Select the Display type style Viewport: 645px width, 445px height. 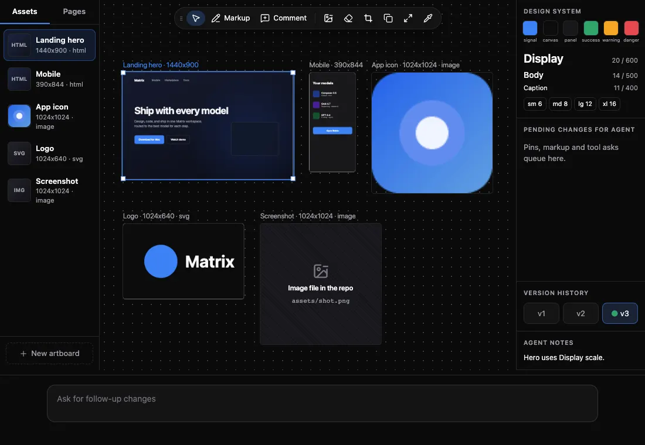pos(544,59)
